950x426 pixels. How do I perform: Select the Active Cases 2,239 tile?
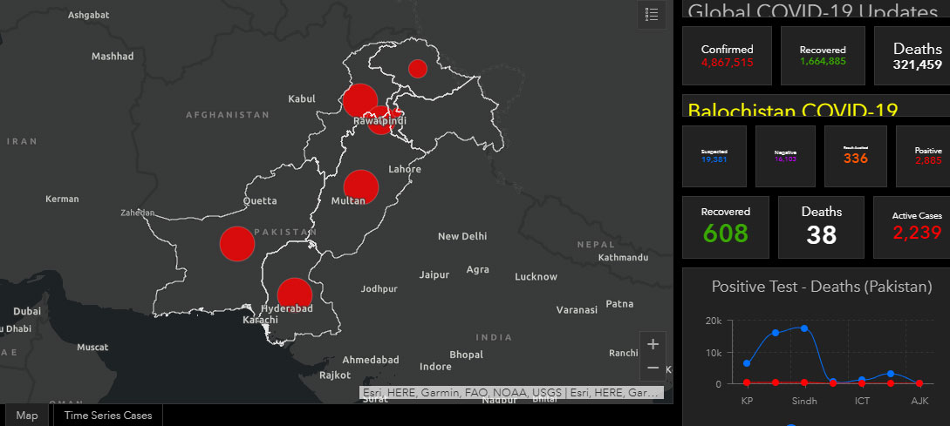point(916,227)
